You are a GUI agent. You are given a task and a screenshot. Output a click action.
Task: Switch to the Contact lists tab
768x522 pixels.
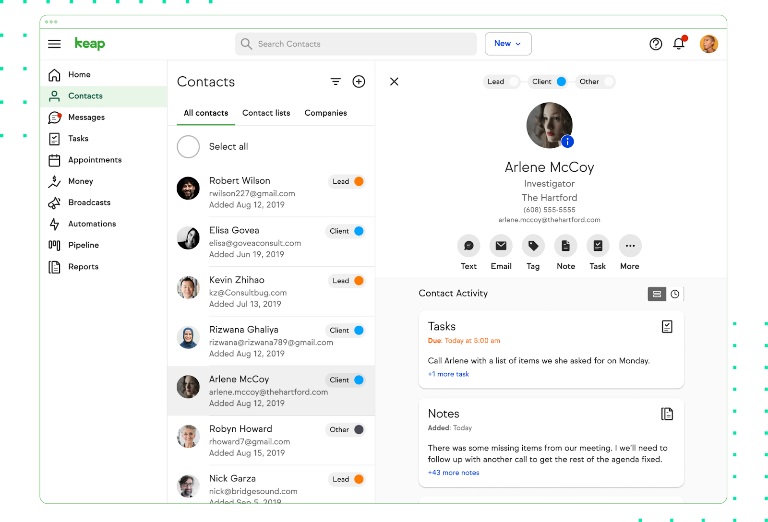[x=266, y=113]
